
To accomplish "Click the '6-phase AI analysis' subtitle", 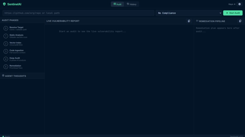I will point(18,60).
